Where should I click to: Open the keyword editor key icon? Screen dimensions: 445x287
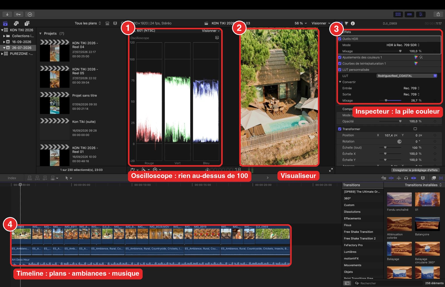[18, 14]
